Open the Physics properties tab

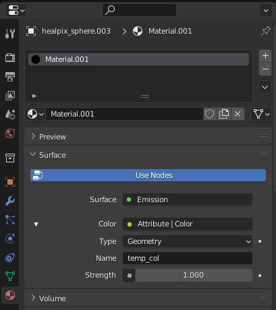click(x=10, y=239)
